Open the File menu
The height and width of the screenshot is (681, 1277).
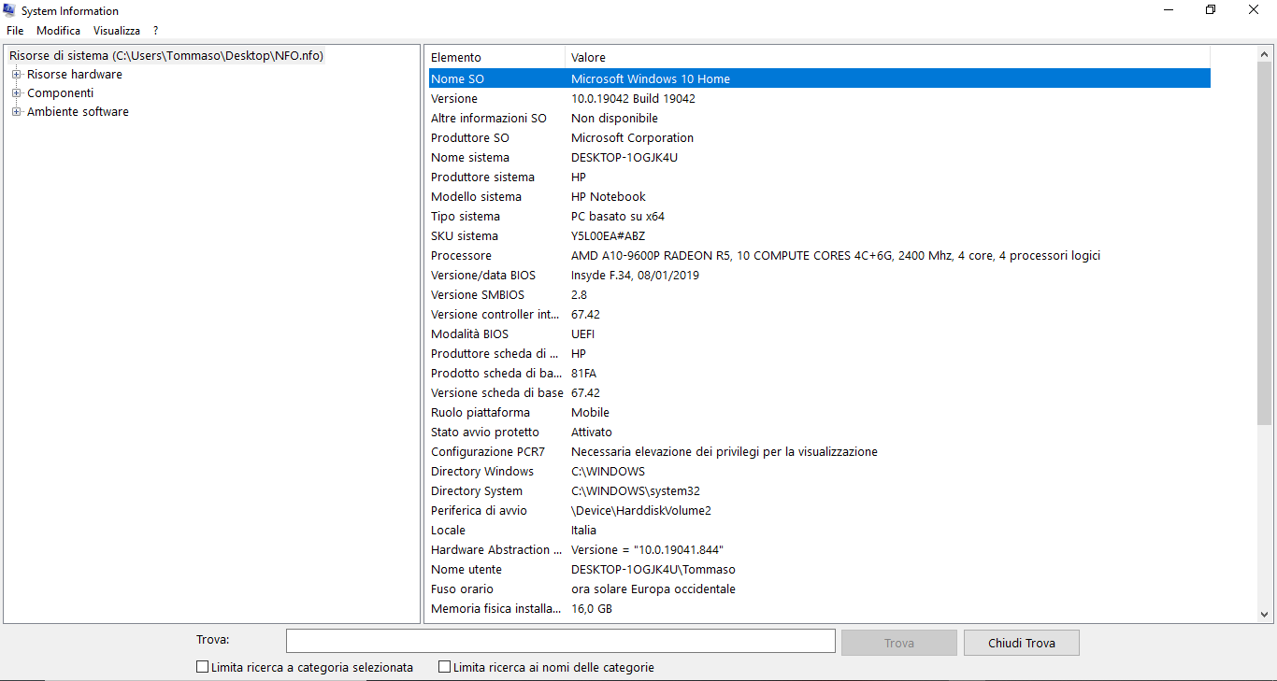pos(15,30)
